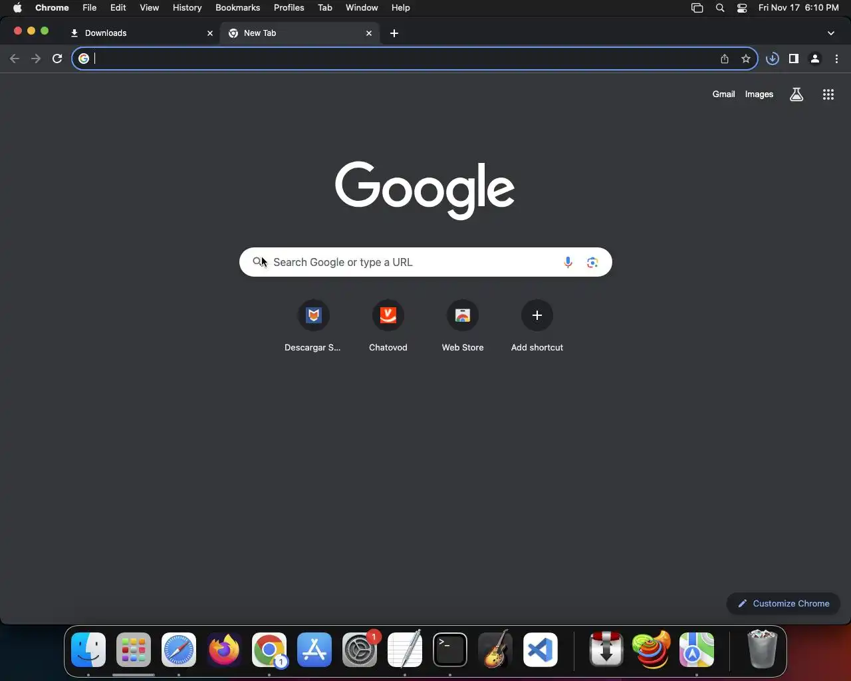Click the share page icon in address bar
The image size is (851, 681).
[x=725, y=59]
